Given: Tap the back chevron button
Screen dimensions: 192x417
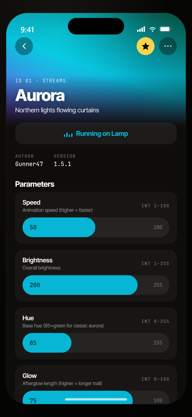Looking at the screenshot, I should click(24, 46).
